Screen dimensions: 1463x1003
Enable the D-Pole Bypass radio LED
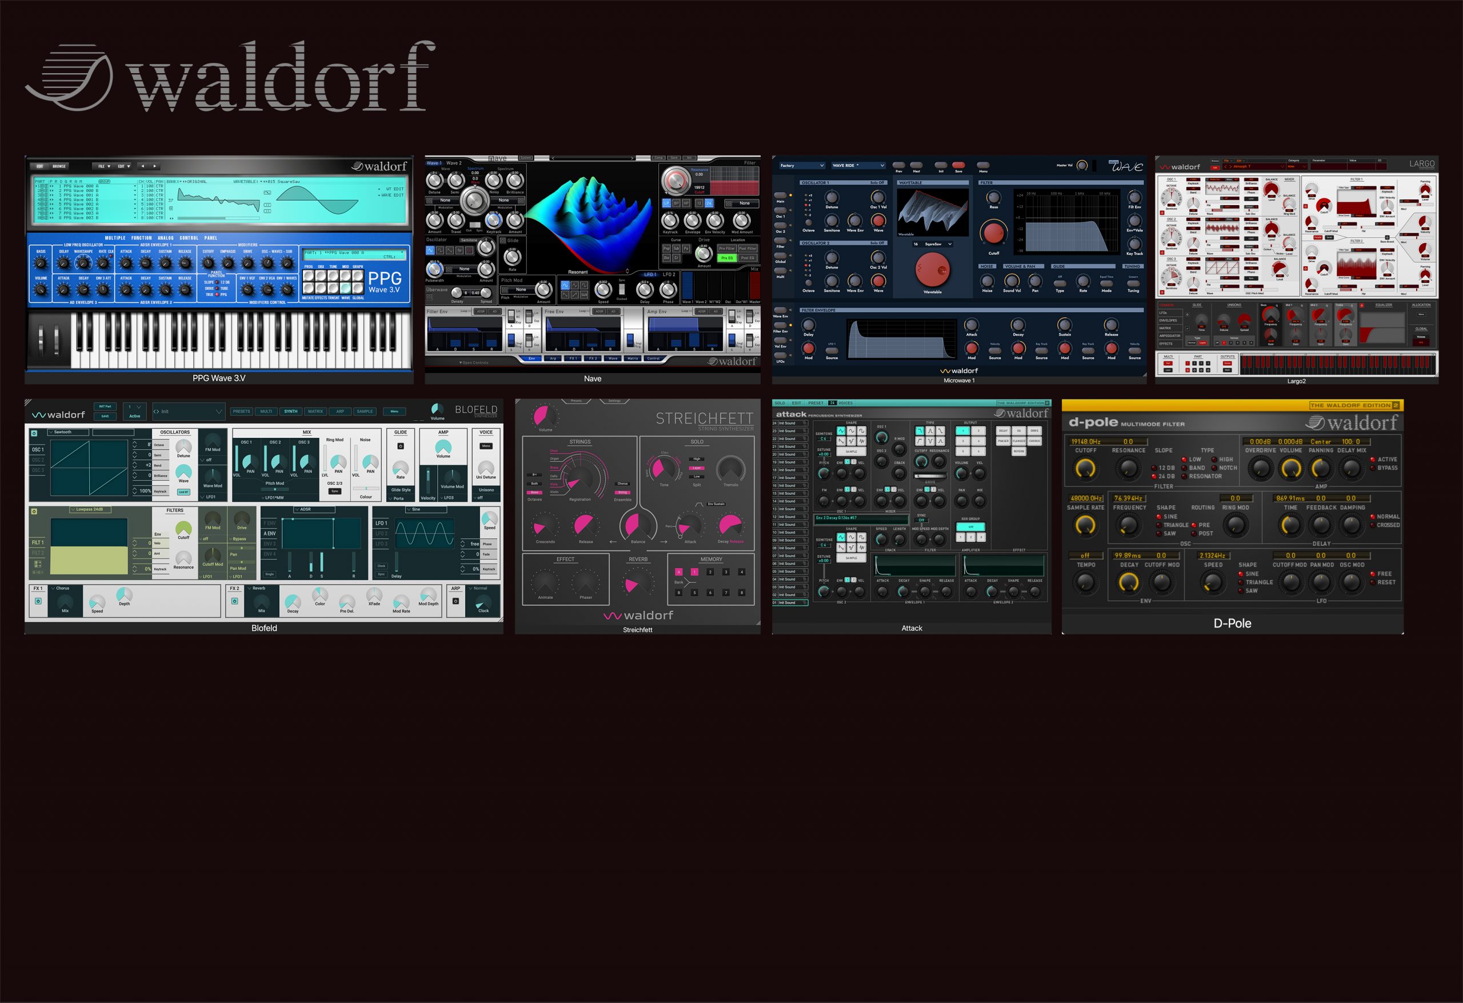coord(1373,468)
